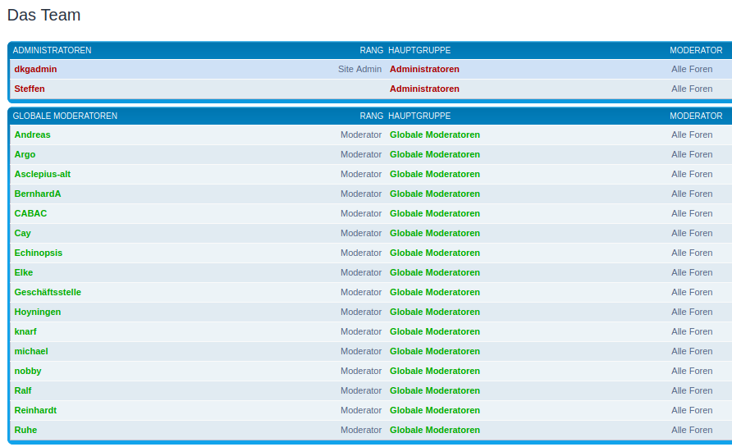The height and width of the screenshot is (447, 732).
Task: Open nobby's profile
Action: coord(28,371)
